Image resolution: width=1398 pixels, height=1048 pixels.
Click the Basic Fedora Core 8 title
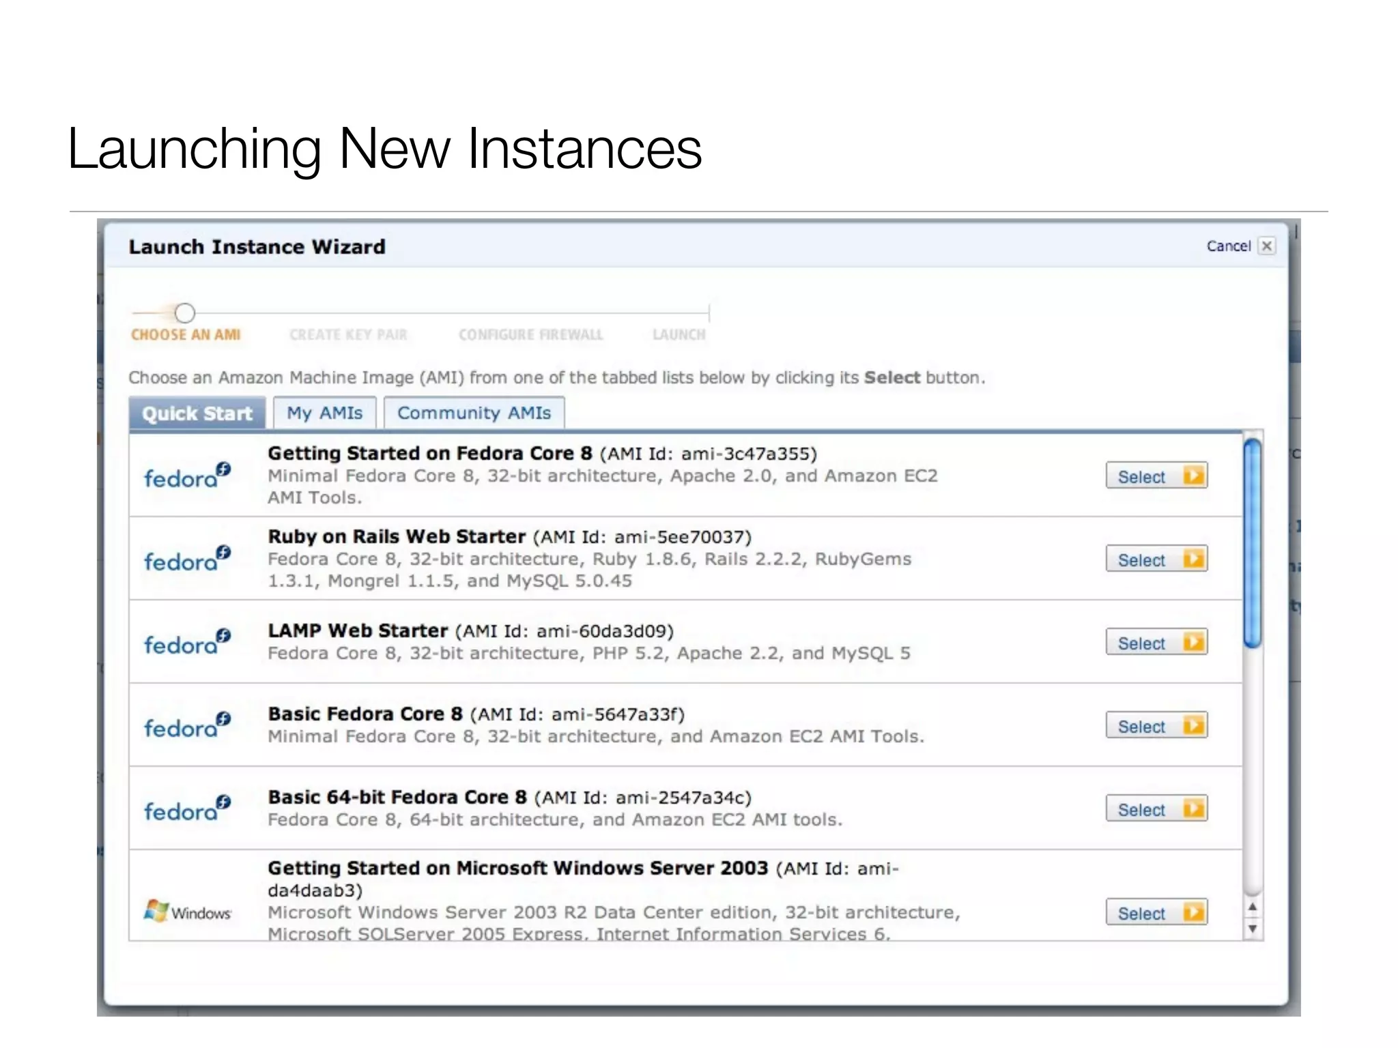[x=365, y=714]
